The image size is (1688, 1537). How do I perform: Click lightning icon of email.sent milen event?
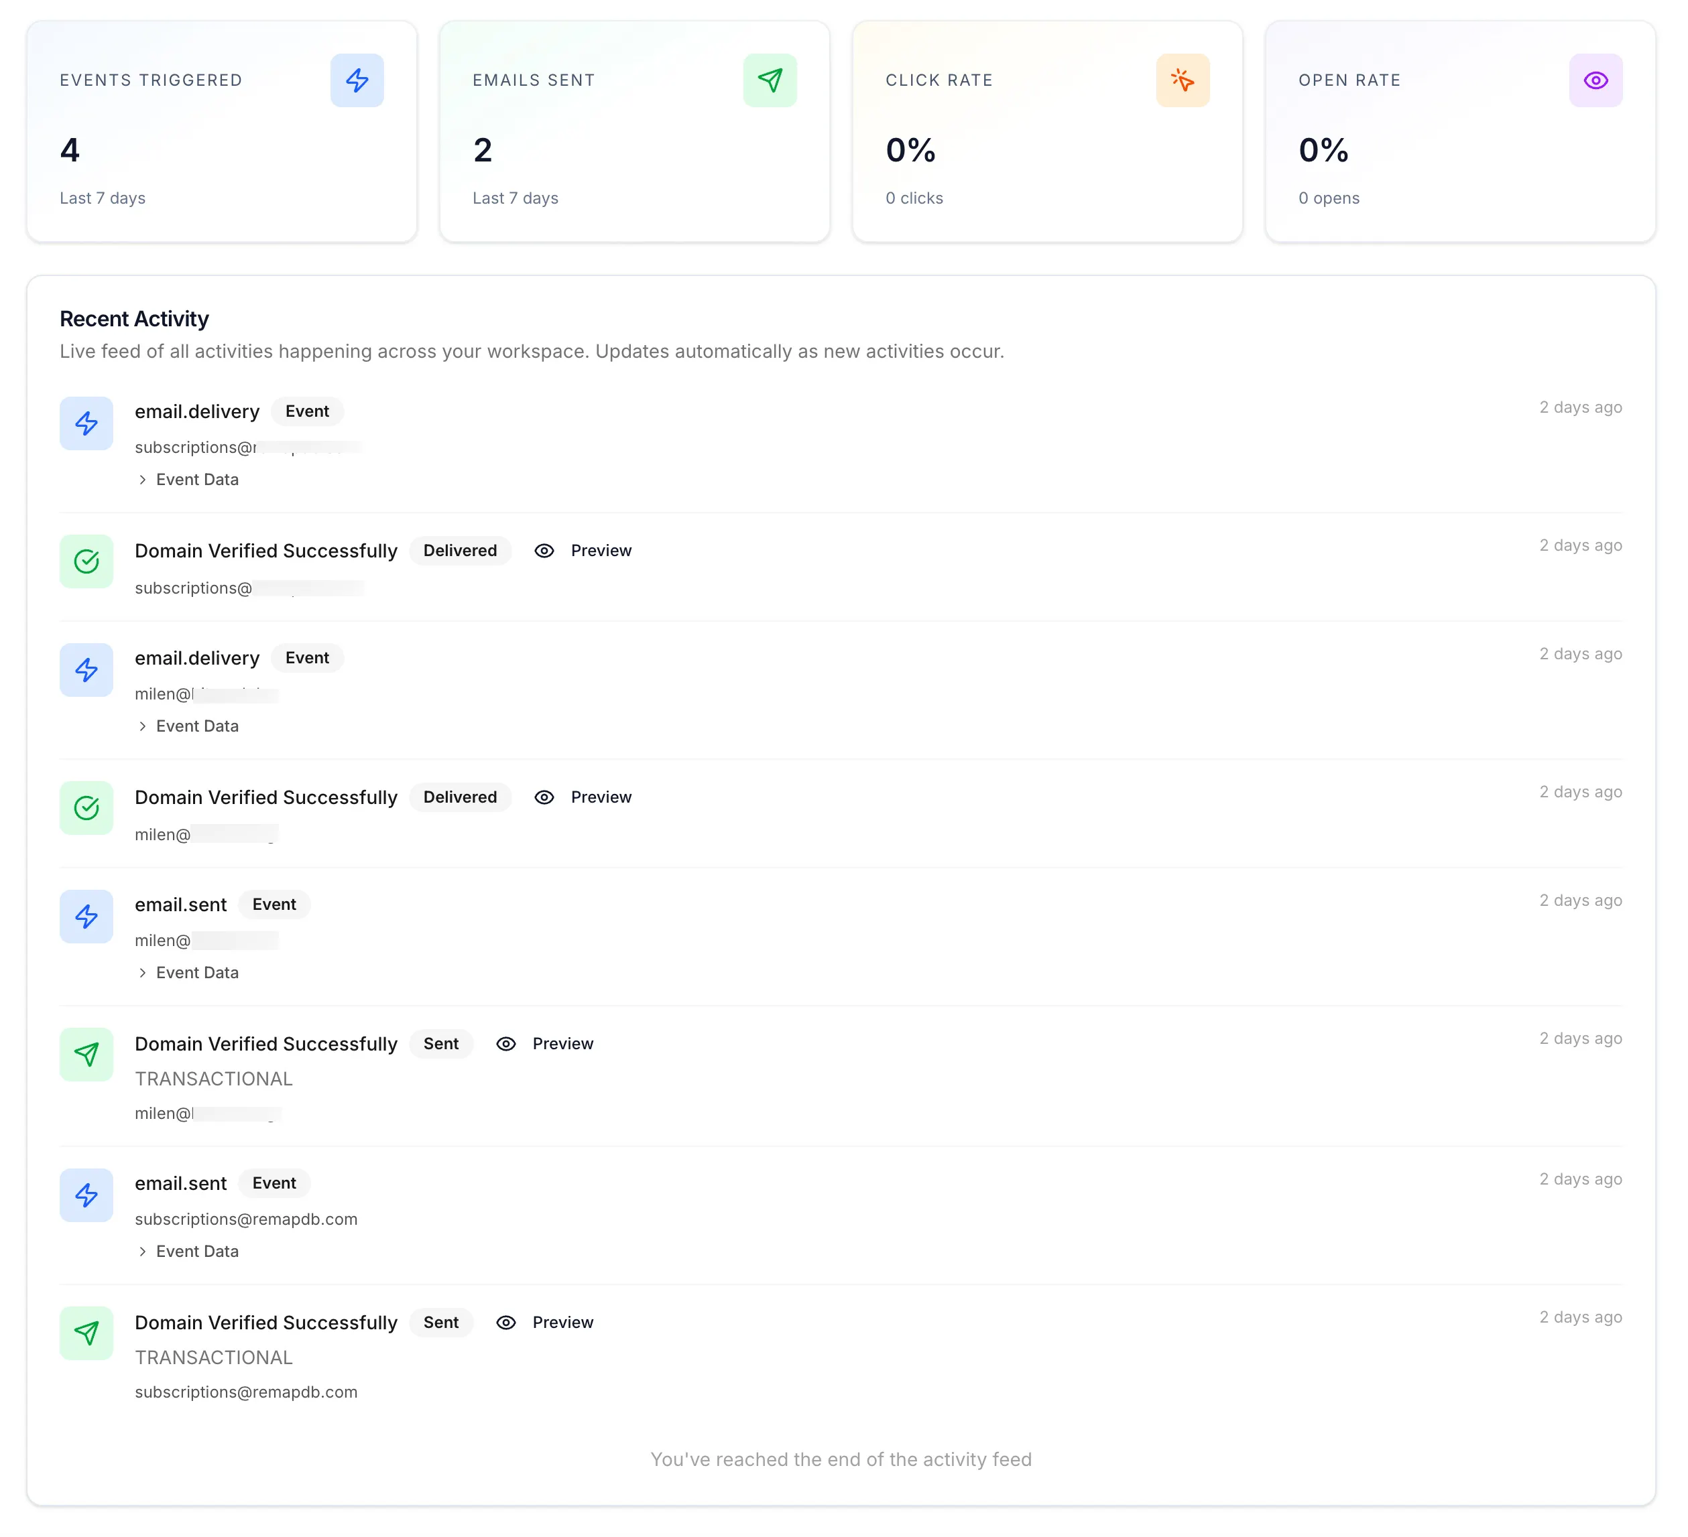(86, 917)
